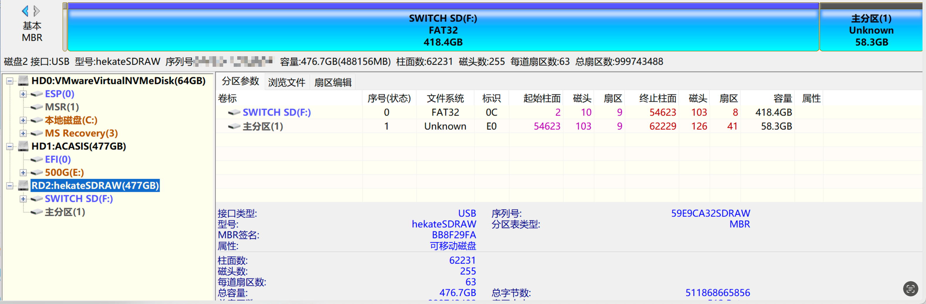This screenshot has width=926, height=304.
Task: Select the 分区参数 tab
Action: click(240, 81)
